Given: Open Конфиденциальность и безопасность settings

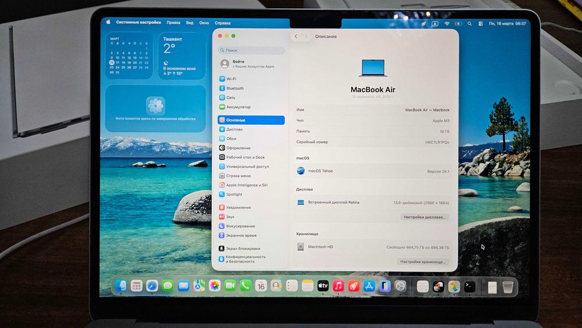Looking at the screenshot, I should [251, 259].
